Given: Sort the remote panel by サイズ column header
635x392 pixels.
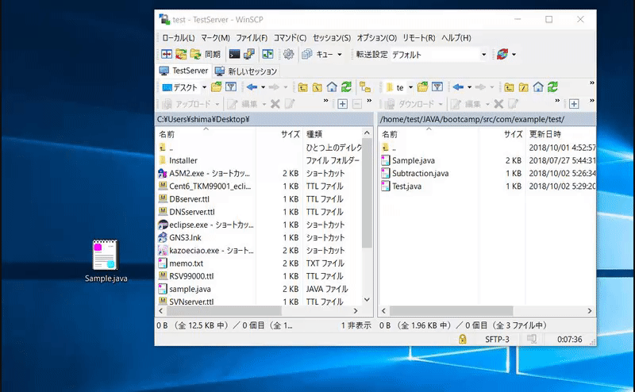Looking at the screenshot, I should [x=502, y=134].
